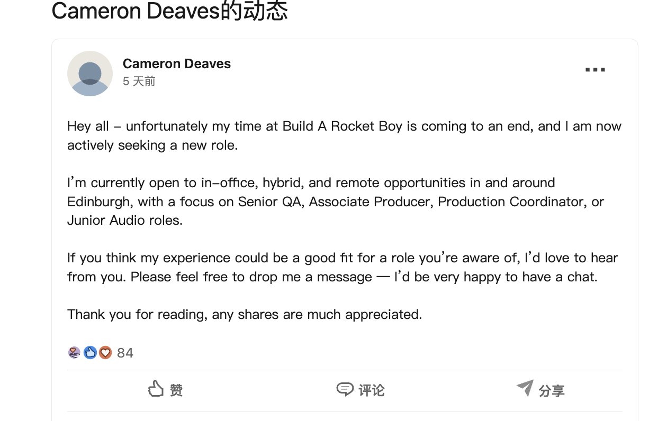Click the thumbs-up icon beside 赞
The height and width of the screenshot is (421, 649).
pyautogui.click(x=156, y=389)
